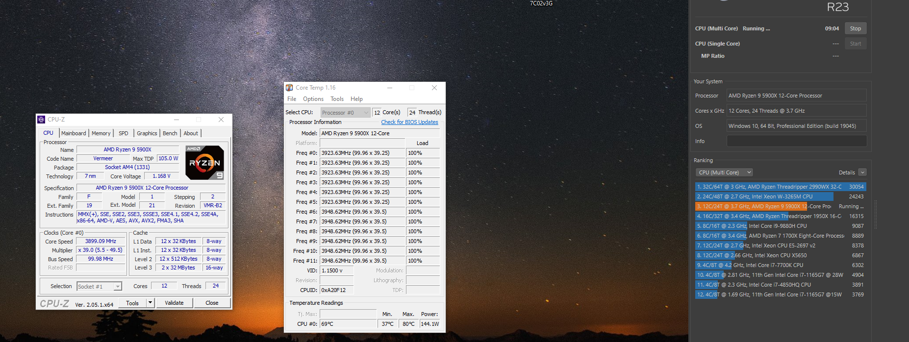909x342 pixels.
Task: Click the Info input field in Cinebench
Action: click(x=796, y=141)
